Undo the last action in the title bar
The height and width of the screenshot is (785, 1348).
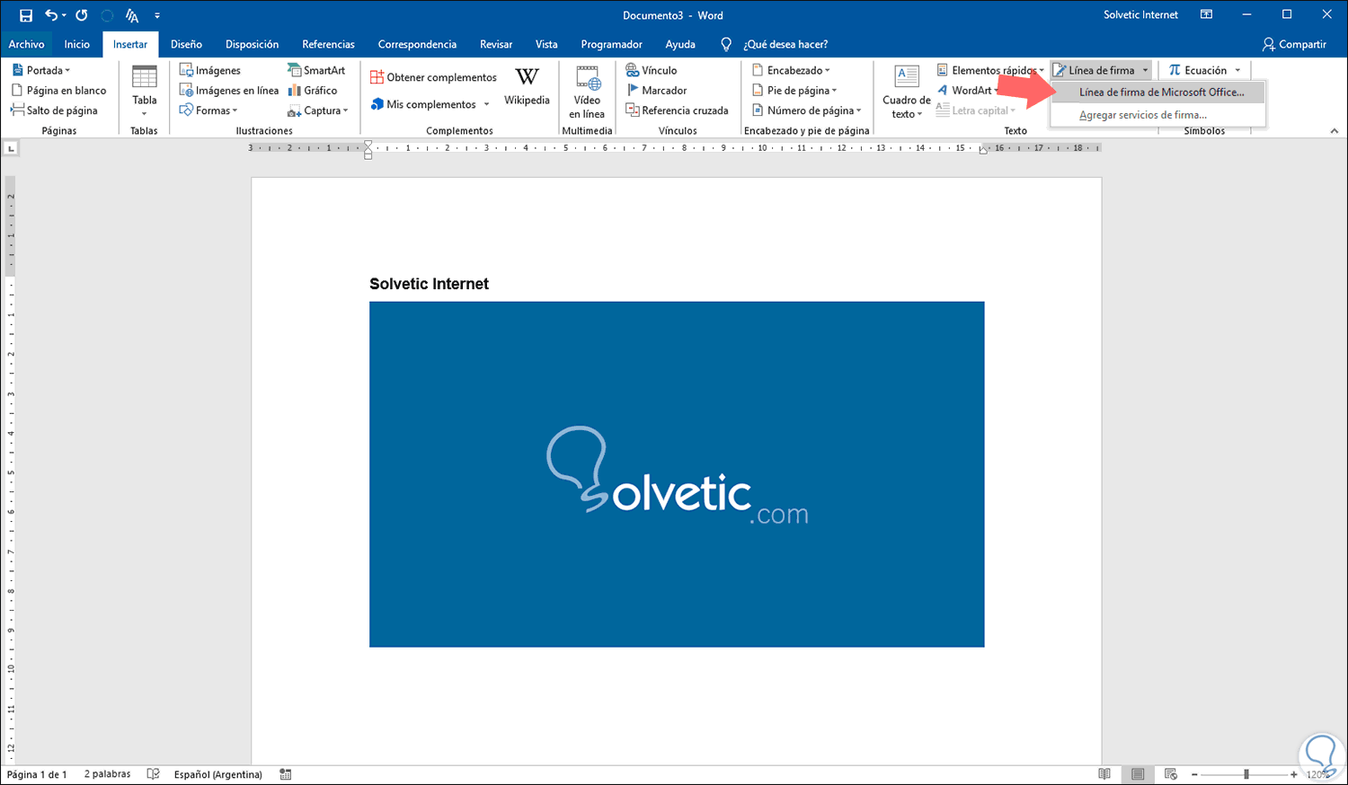(52, 15)
